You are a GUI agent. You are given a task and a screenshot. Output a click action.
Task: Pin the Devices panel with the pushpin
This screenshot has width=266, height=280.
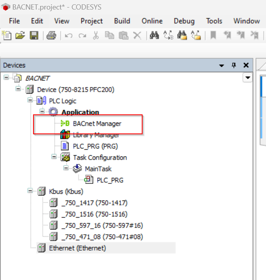[x=234, y=66]
